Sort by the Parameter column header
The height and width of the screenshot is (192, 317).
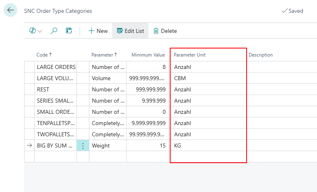tap(104, 55)
